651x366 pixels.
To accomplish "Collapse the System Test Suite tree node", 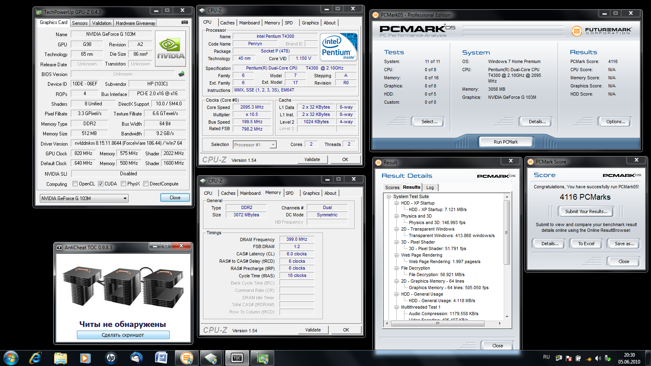I will pos(389,196).
